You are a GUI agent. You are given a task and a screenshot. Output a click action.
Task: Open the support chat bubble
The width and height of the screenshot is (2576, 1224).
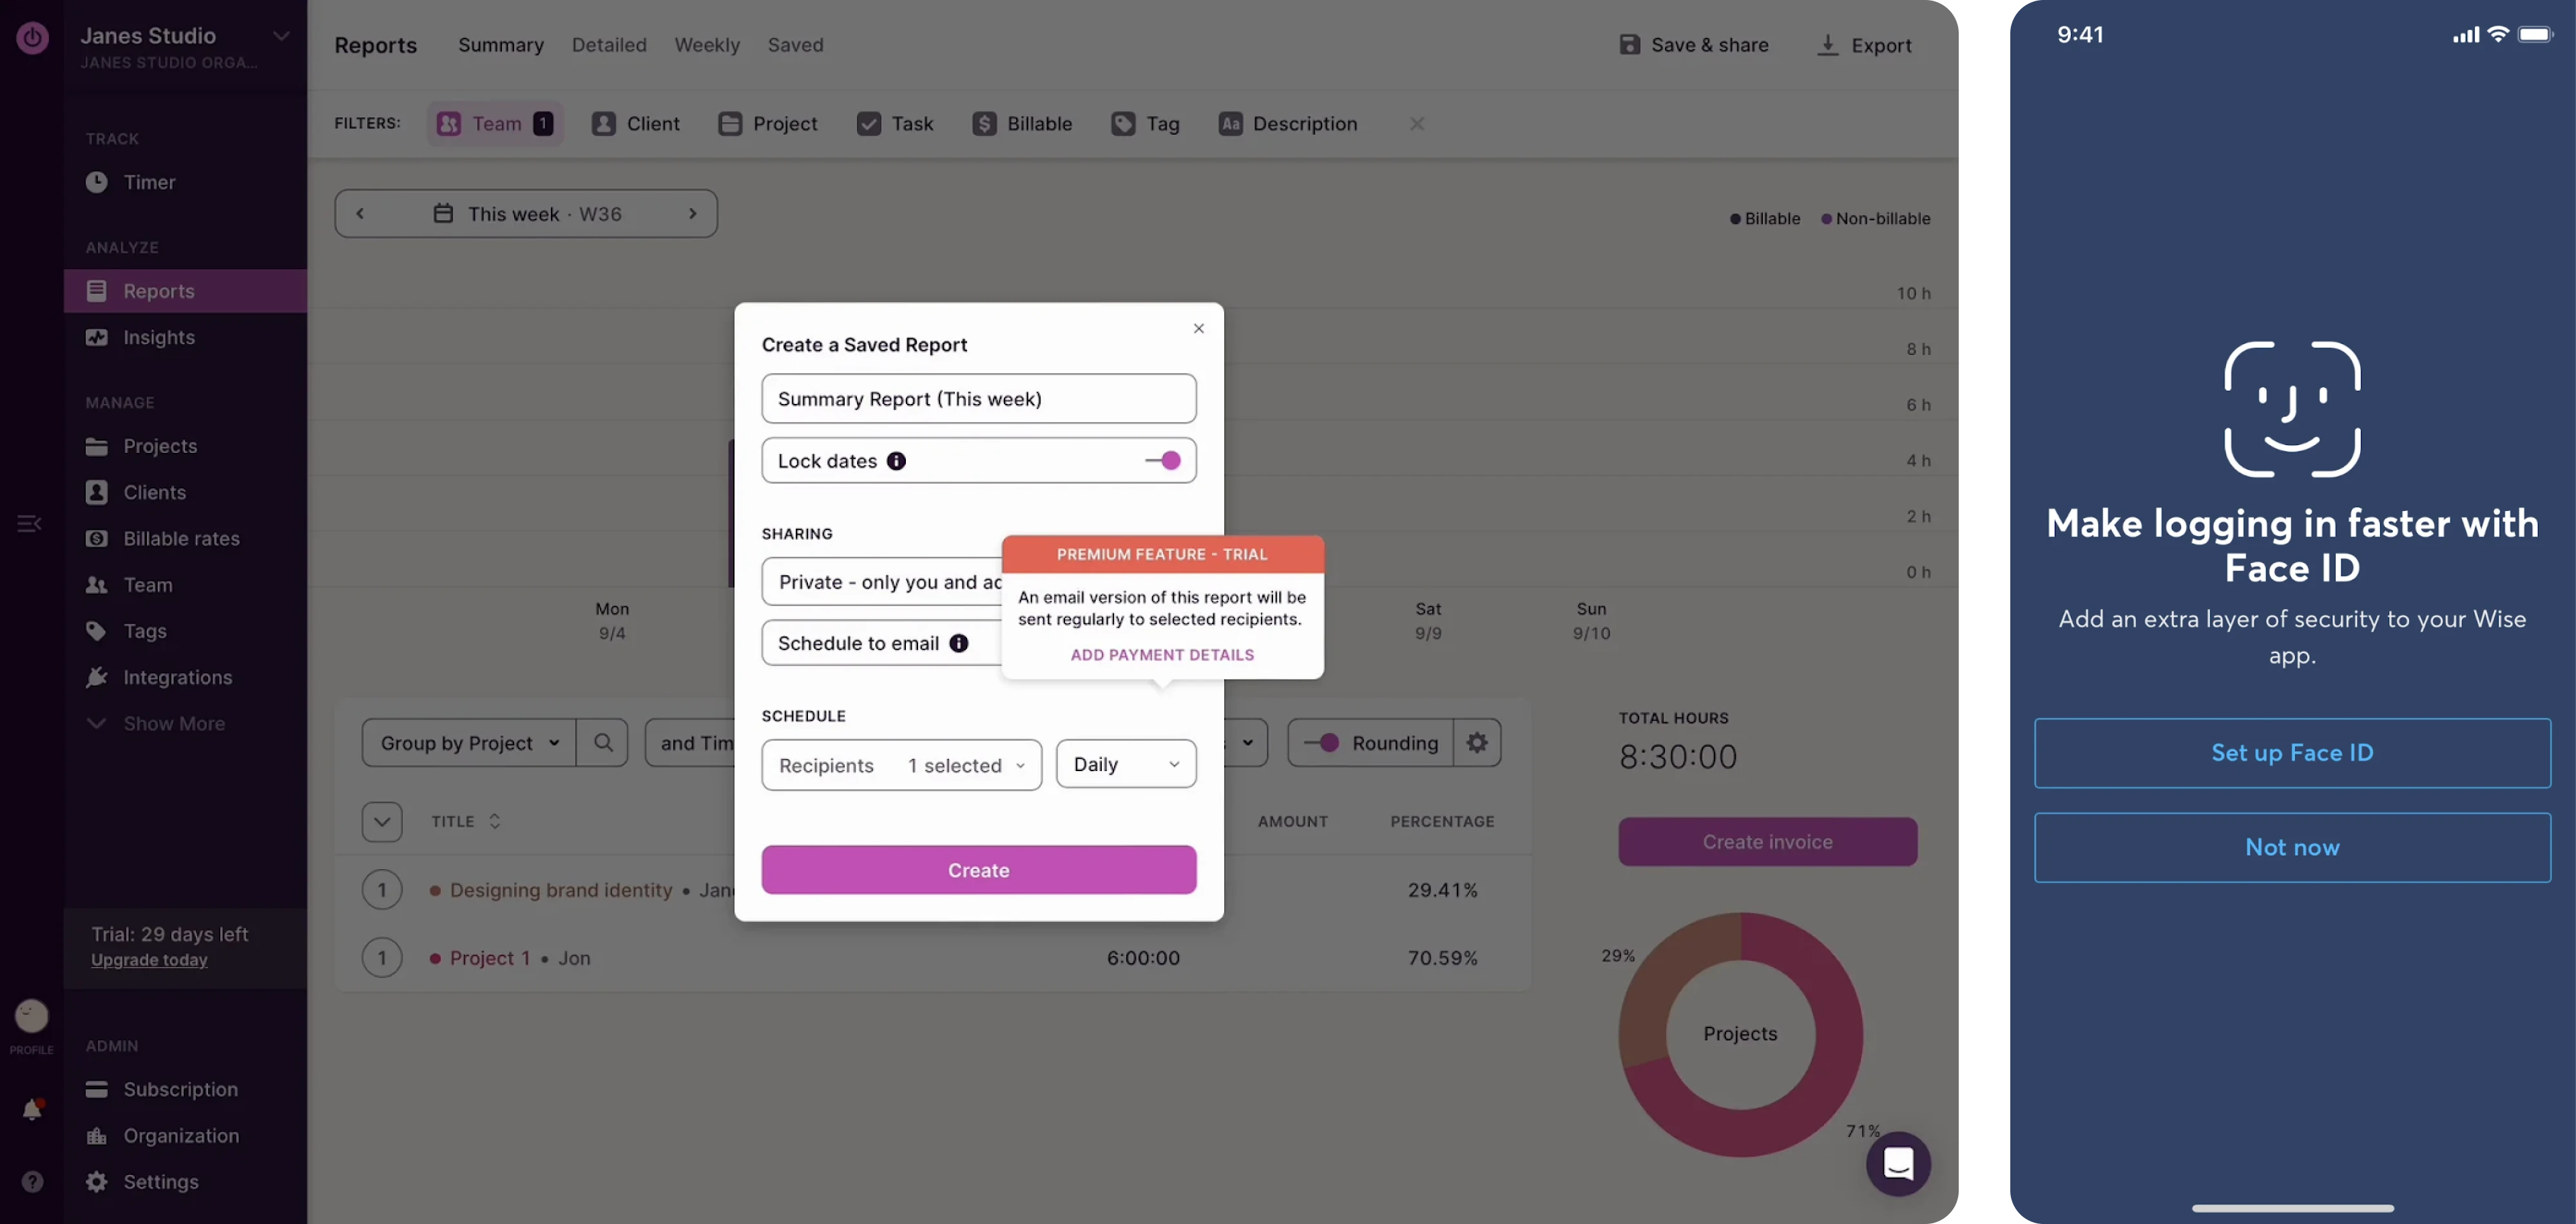[x=1898, y=1163]
